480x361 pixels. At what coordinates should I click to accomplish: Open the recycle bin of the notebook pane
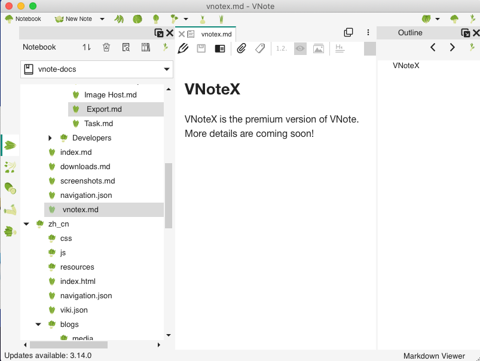[106, 47]
